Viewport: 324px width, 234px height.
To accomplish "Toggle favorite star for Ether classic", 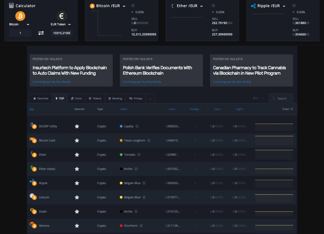I will (x=77, y=169).
